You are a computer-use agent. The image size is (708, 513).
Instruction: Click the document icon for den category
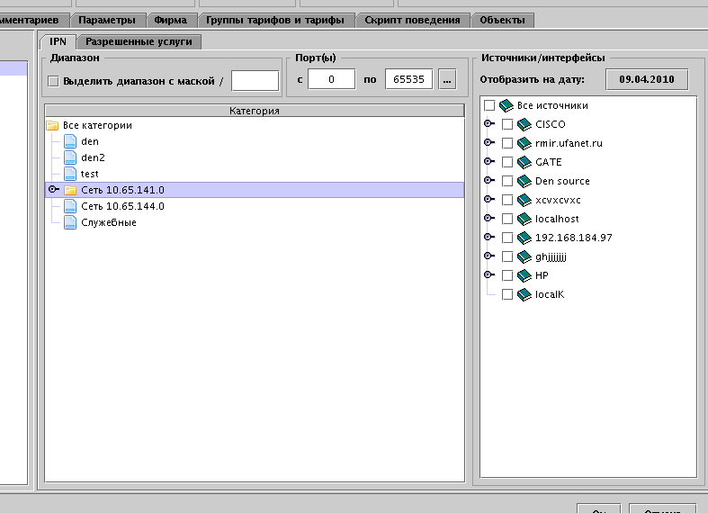point(70,141)
